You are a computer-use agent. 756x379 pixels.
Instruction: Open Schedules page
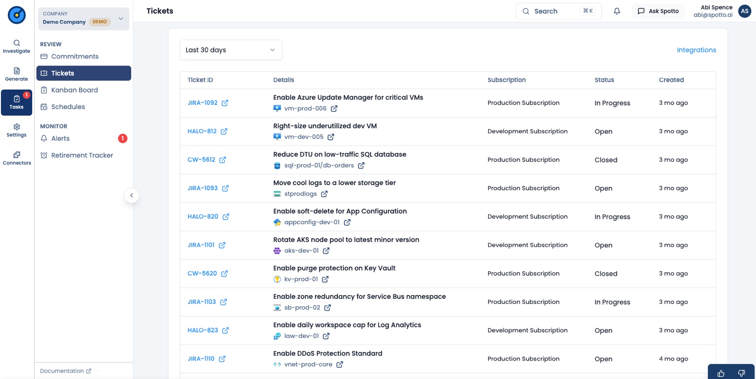coord(84,107)
